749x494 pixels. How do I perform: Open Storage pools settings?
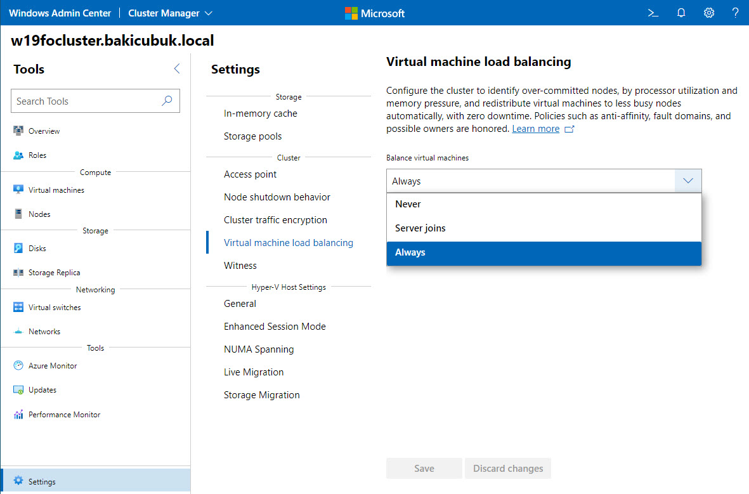[252, 136]
